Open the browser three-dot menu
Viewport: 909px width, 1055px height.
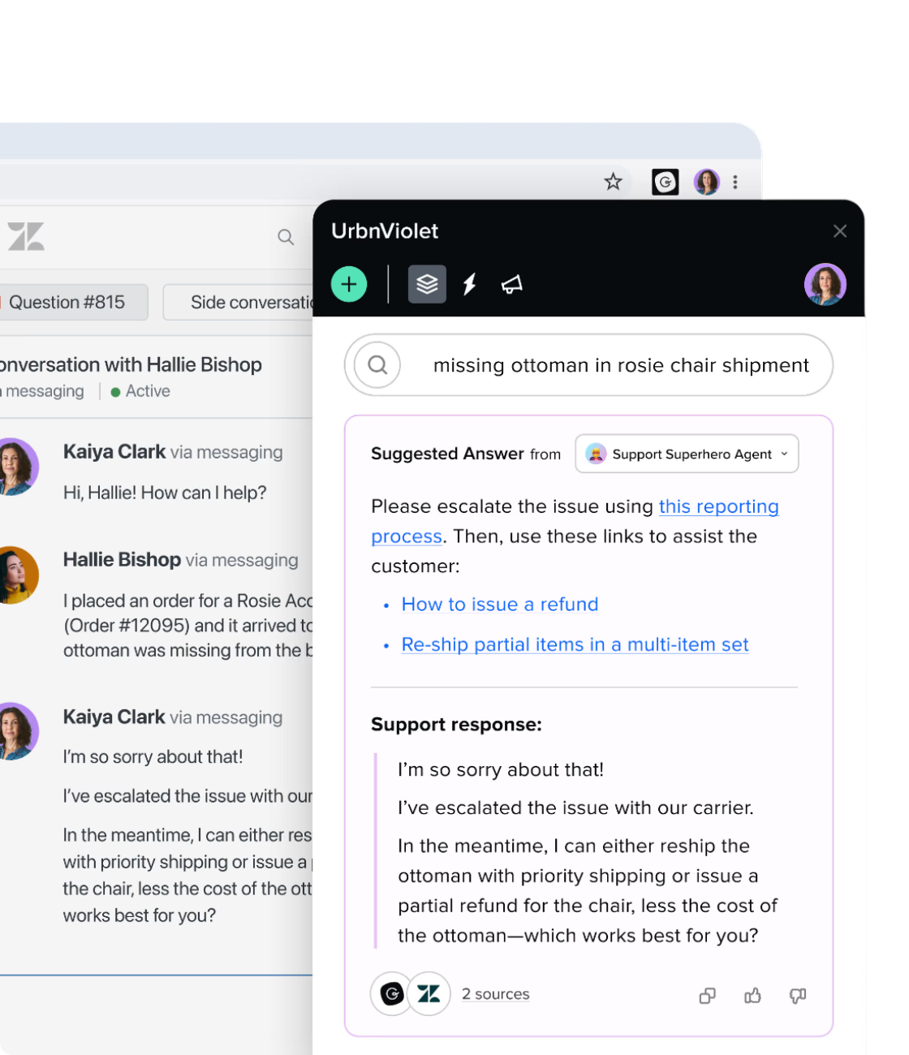(735, 182)
